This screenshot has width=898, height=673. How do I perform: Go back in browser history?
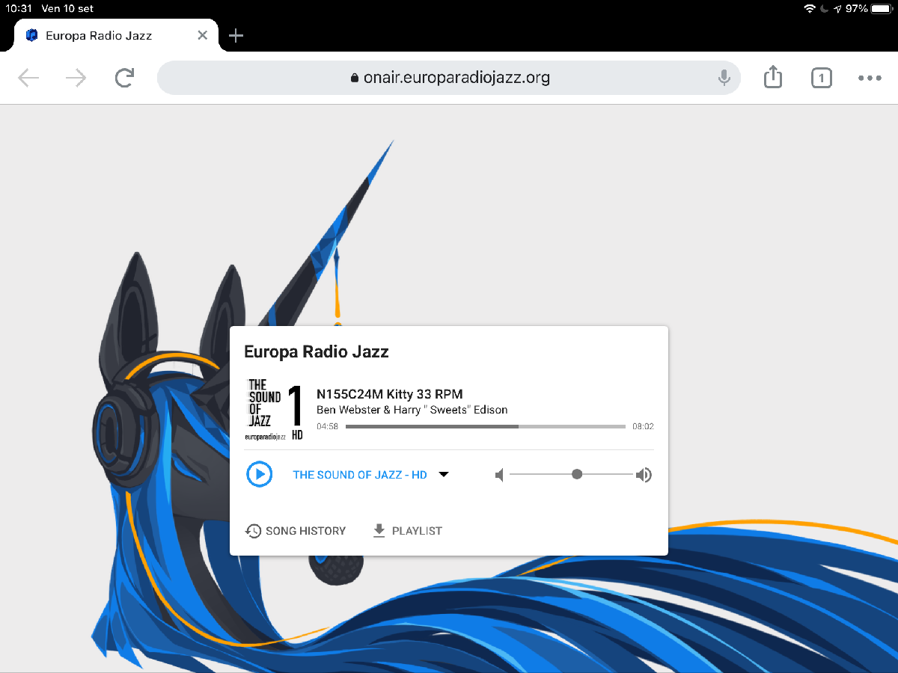(x=28, y=78)
